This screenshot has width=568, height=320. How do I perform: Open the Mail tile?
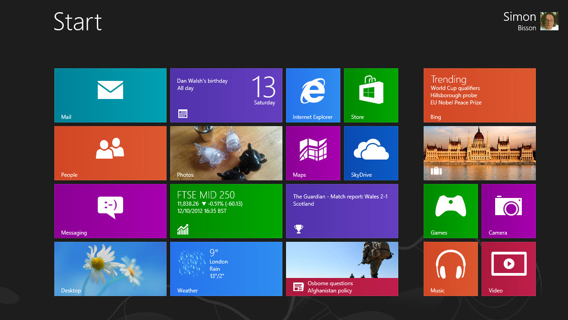(110, 95)
